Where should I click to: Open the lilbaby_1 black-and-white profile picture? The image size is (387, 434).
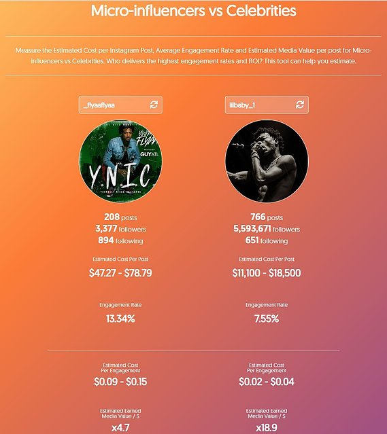pyautogui.click(x=267, y=162)
